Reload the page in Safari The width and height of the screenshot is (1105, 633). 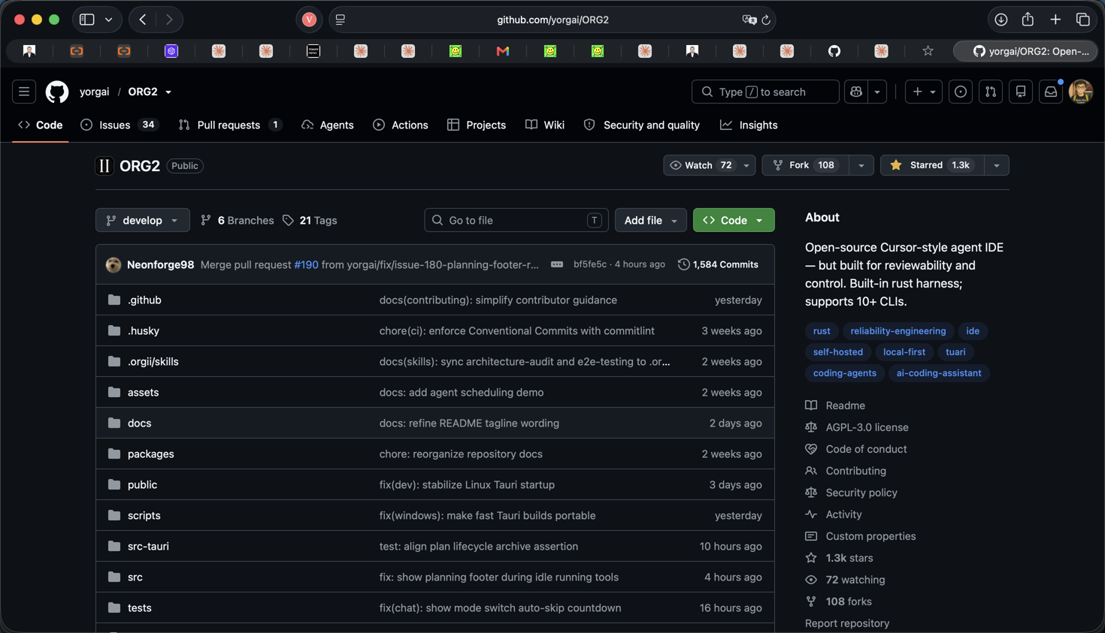pyautogui.click(x=766, y=20)
